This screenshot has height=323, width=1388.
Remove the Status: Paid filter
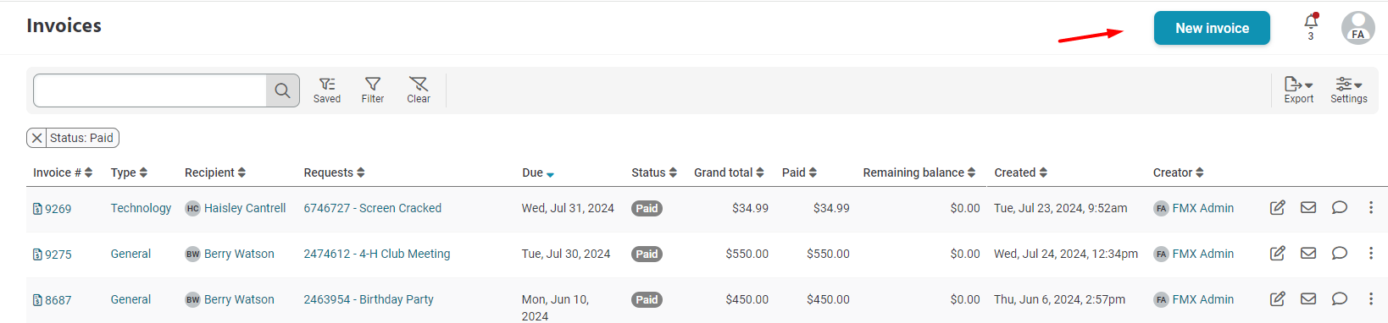pos(36,138)
